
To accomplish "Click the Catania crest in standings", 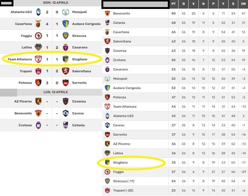I will (x=107, y=23).
